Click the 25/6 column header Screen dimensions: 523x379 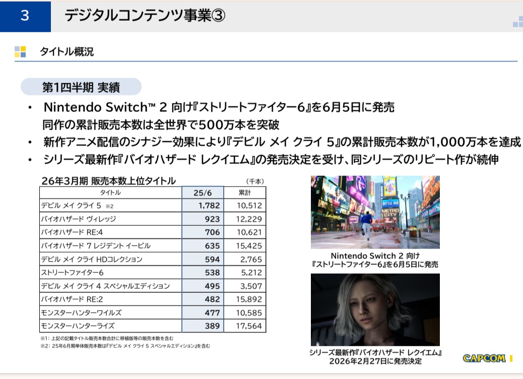(202, 193)
